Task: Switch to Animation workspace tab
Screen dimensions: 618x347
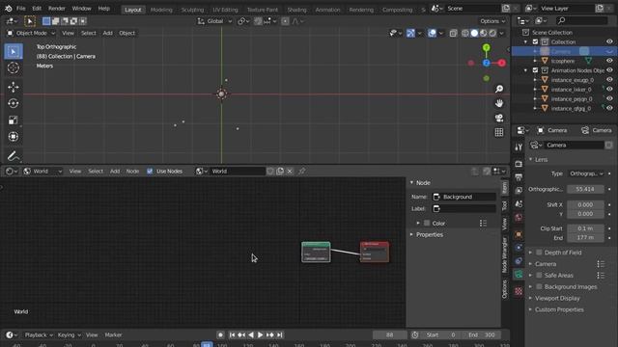Action: 327,10
